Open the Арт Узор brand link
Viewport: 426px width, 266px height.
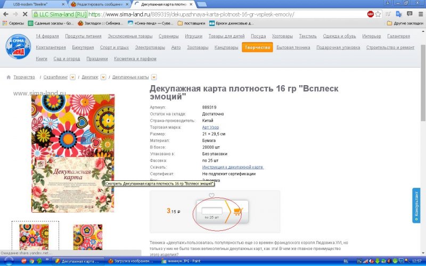(210, 127)
